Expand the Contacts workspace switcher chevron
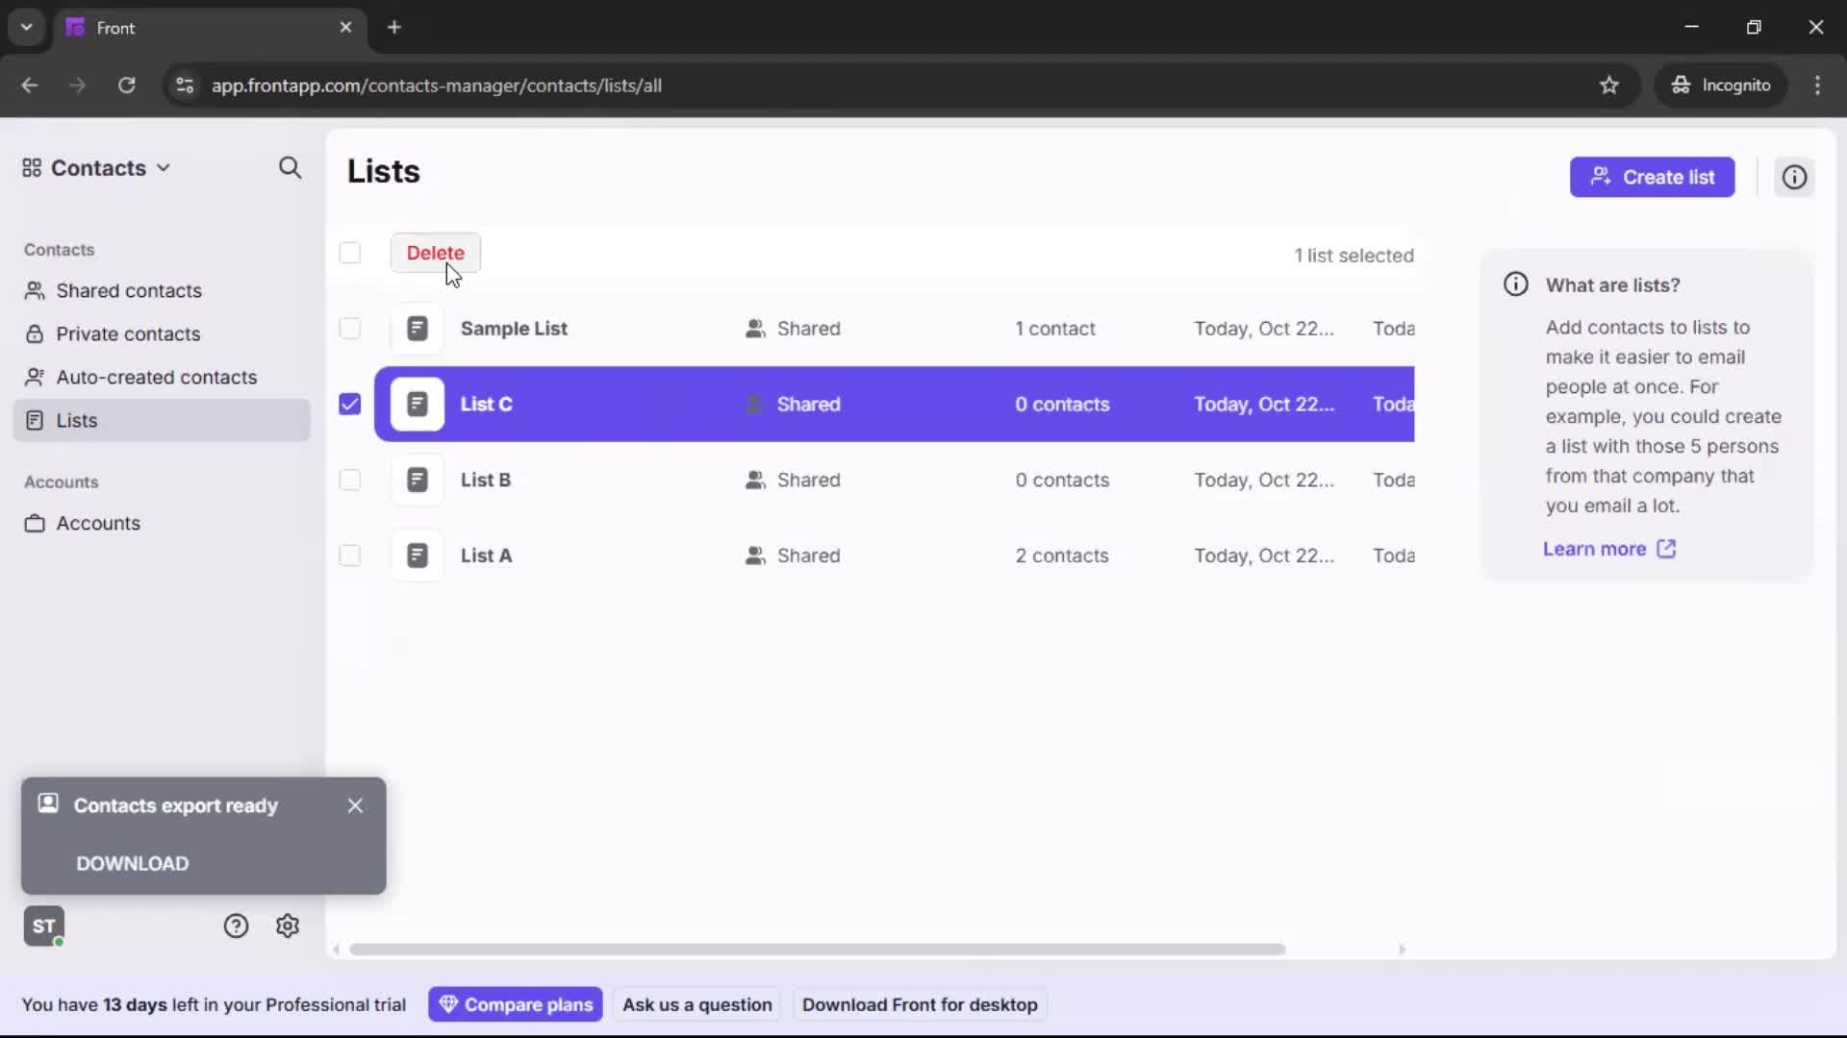This screenshot has height=1038, width=1847. pyautogui.click(x=164, y=168)
